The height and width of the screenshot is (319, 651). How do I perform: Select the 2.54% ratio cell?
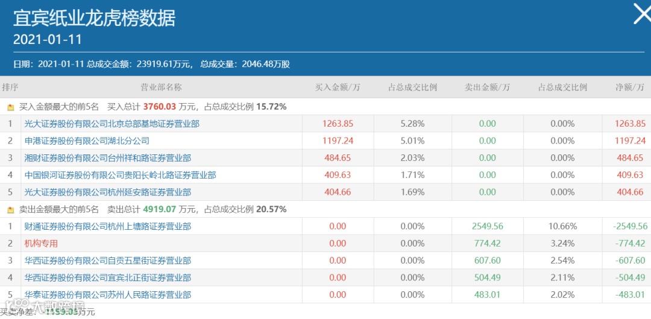pos(562,261)
